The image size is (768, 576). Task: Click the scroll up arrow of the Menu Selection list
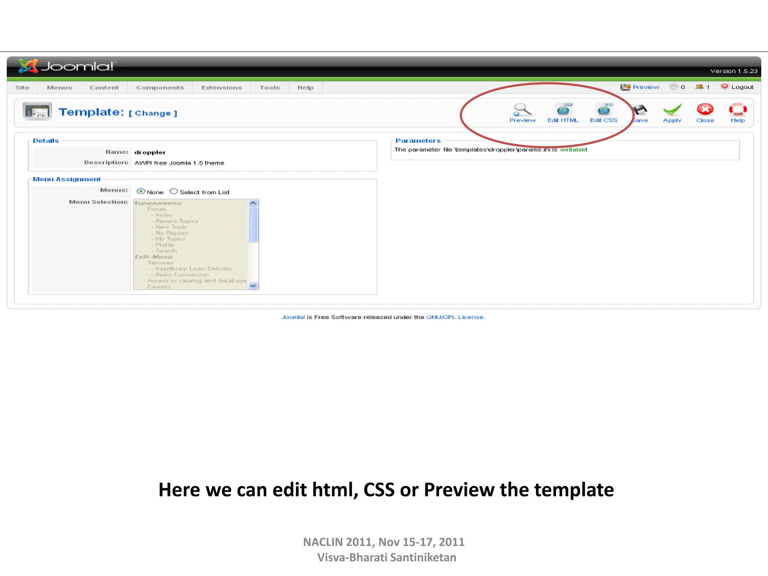point(253,203)
